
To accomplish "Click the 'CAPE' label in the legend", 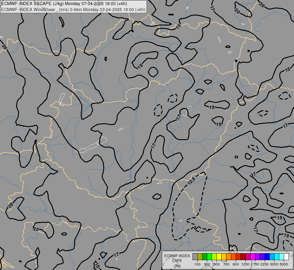I will (x=177, y=261).
